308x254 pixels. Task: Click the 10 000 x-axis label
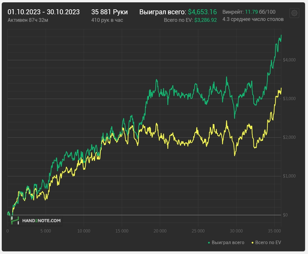[x=84, y=231]
